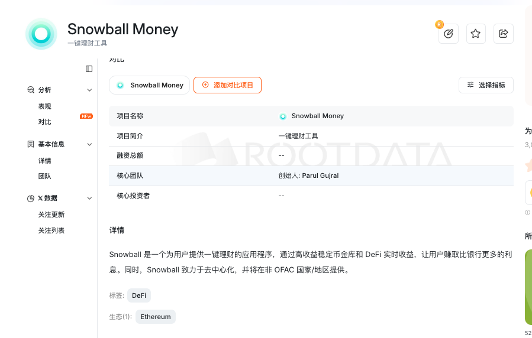Click the 项目简介 row label
Screen dimensions: 532x338
point(130,136)
